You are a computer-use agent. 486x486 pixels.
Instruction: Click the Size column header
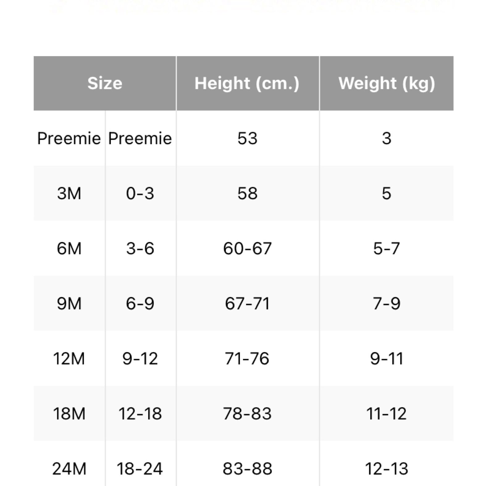pos(105,83)
